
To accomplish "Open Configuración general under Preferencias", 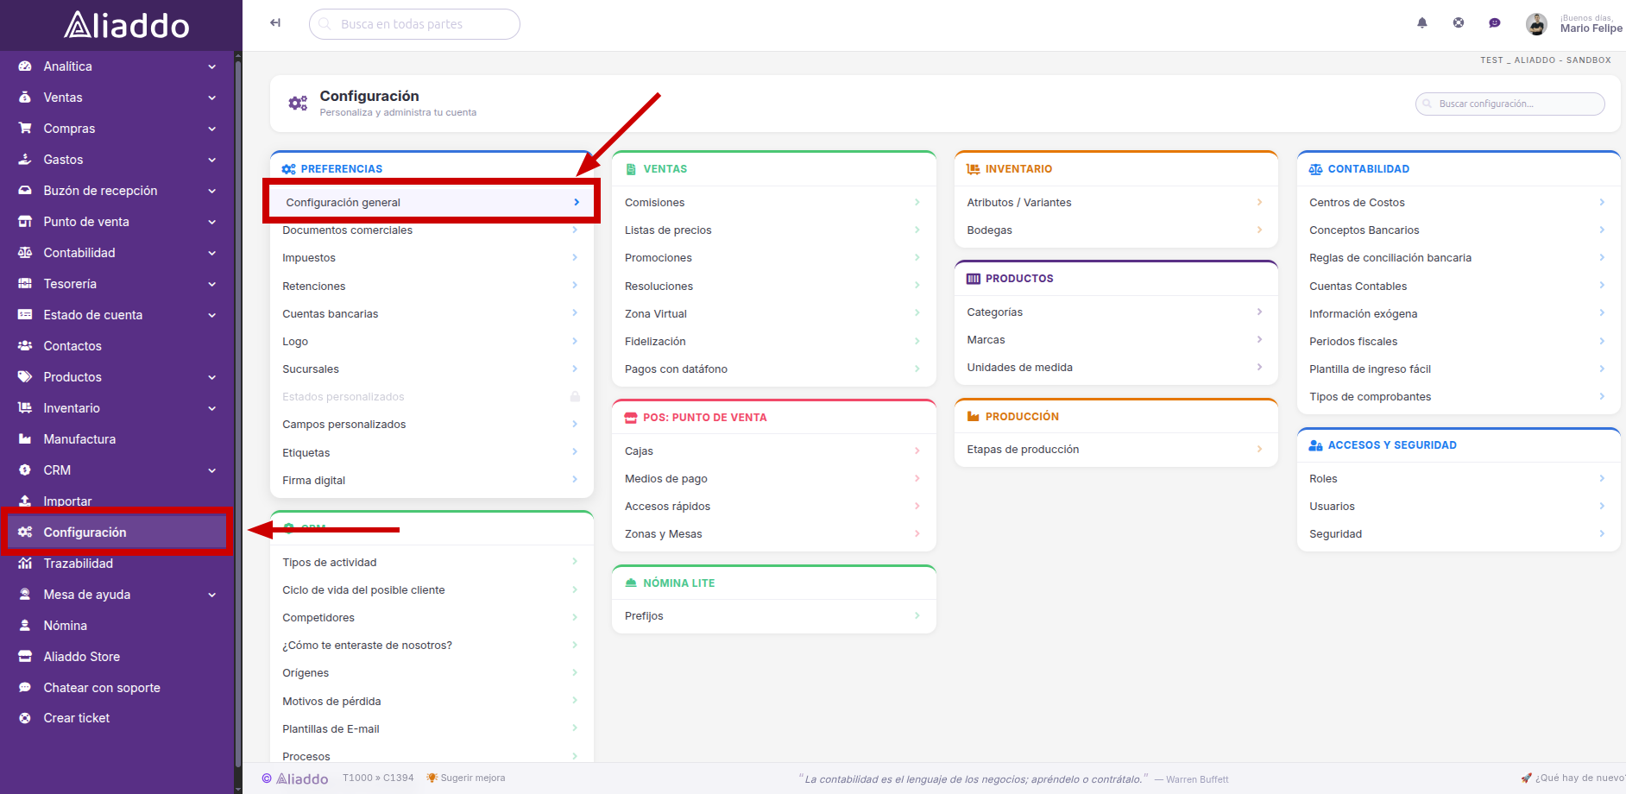I will (x=432, y=202).
